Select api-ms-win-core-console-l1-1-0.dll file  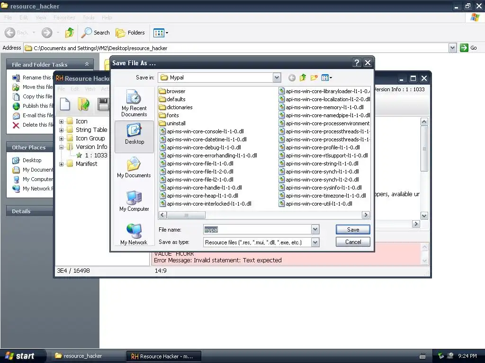pos(202,131)
